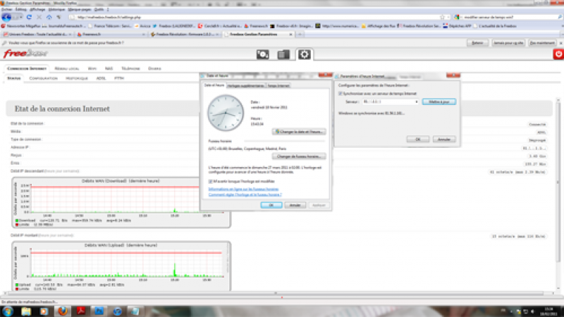Viewport: 564px width, 317px height.
Task: Click the Freebox settings gear icon
Action: click(305, 54)
